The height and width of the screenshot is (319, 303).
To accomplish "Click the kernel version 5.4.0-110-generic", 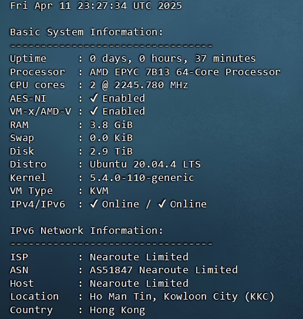I will click(142, 178).
